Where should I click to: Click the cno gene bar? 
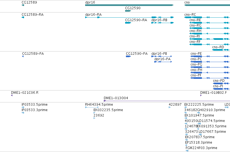coord(207,5)
